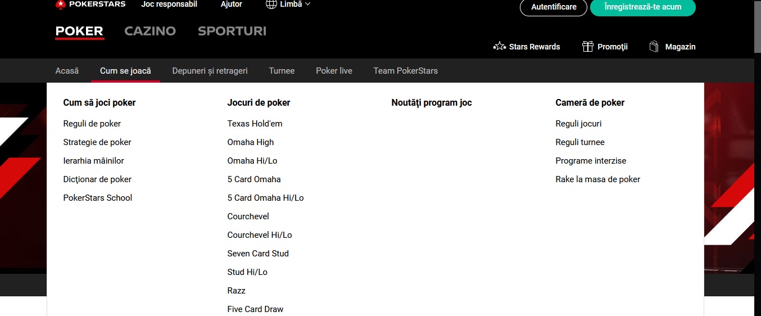Screen dimensions: 761x316
Task: Click the gift box Promoții icon
Action: [588, 47]
